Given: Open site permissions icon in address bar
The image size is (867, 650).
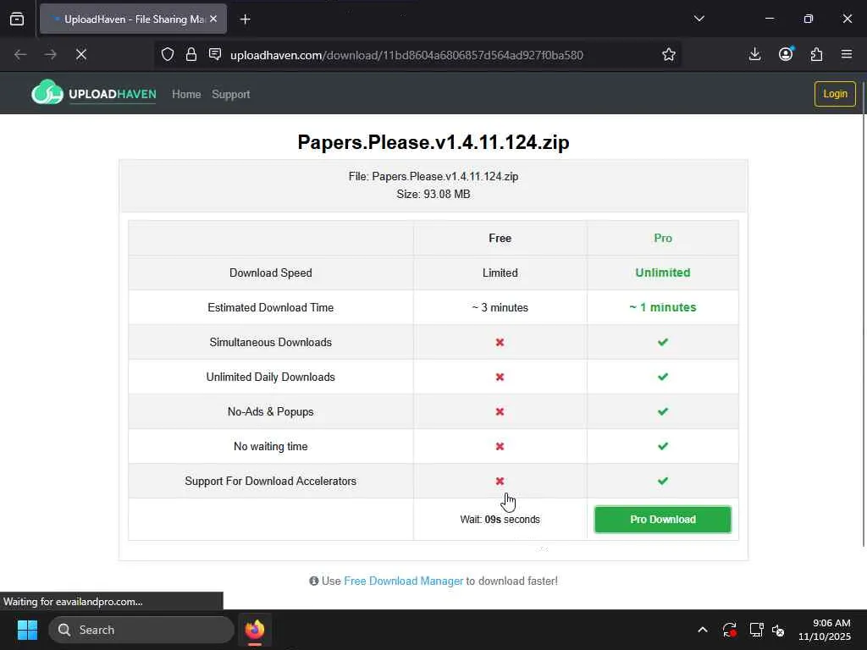Looking at the screenshot, I should (x=215, y=54).
